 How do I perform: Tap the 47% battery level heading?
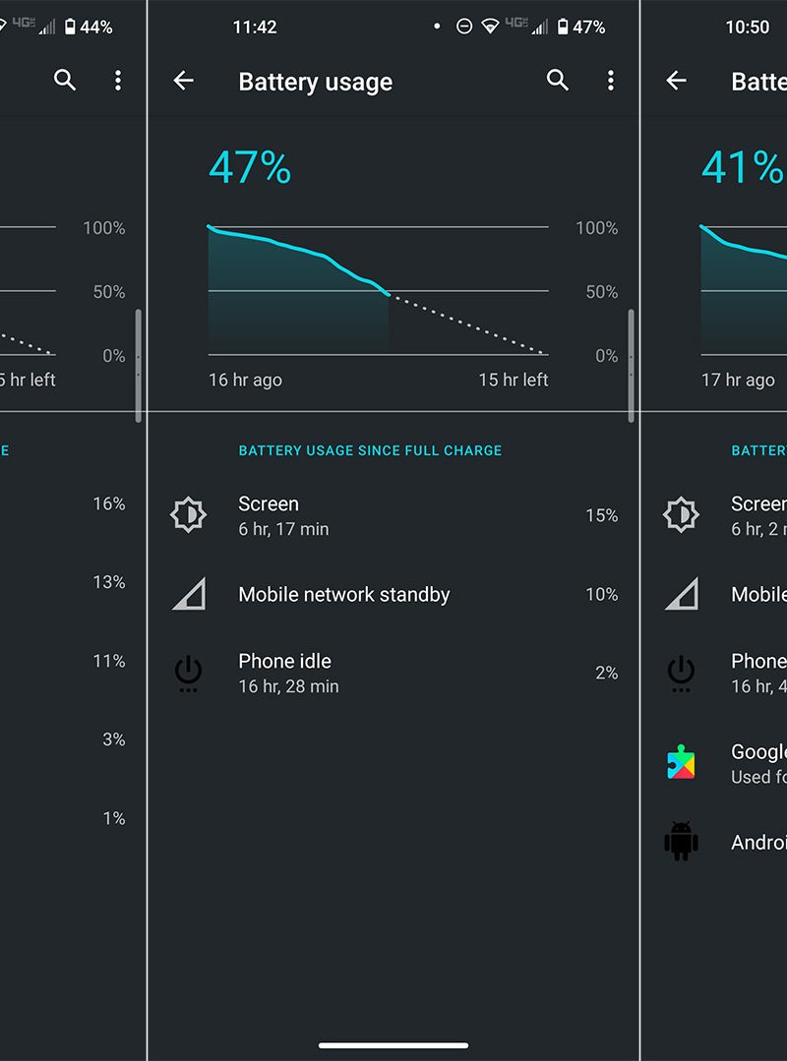(x=250, y=168)
